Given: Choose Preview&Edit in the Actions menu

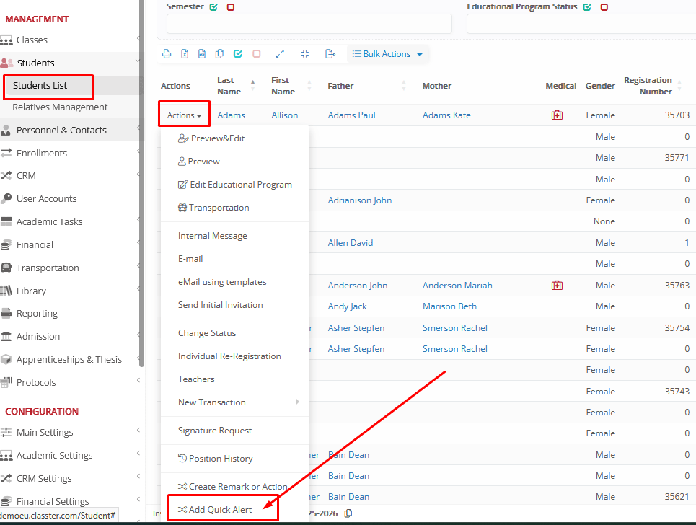Looking at the screenshot, I should 216,138.
